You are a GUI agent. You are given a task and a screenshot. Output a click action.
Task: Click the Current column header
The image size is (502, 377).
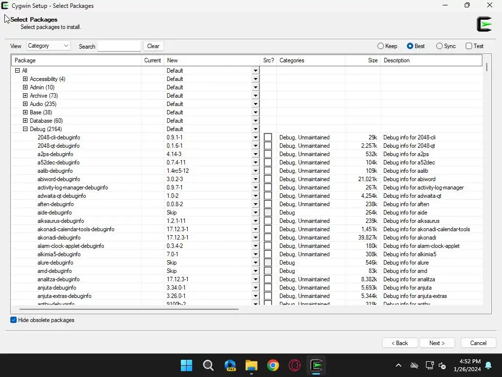click(152, 60)
